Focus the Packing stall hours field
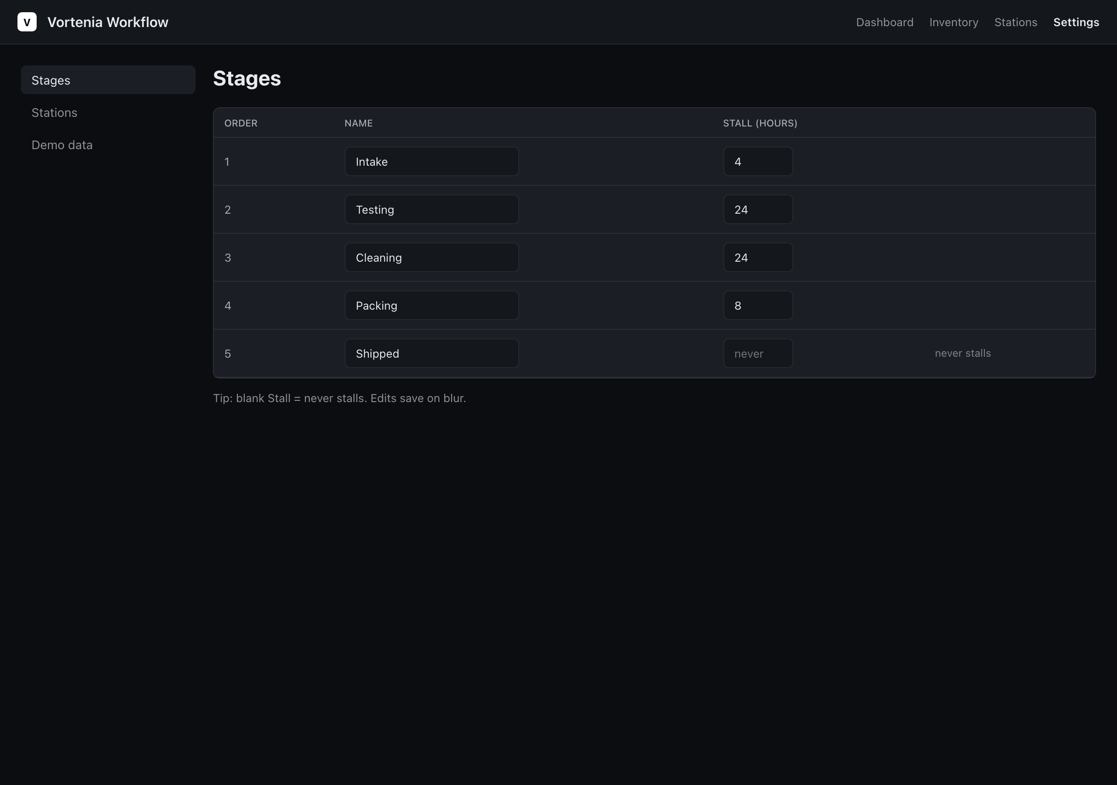 (x=758, y=305)
